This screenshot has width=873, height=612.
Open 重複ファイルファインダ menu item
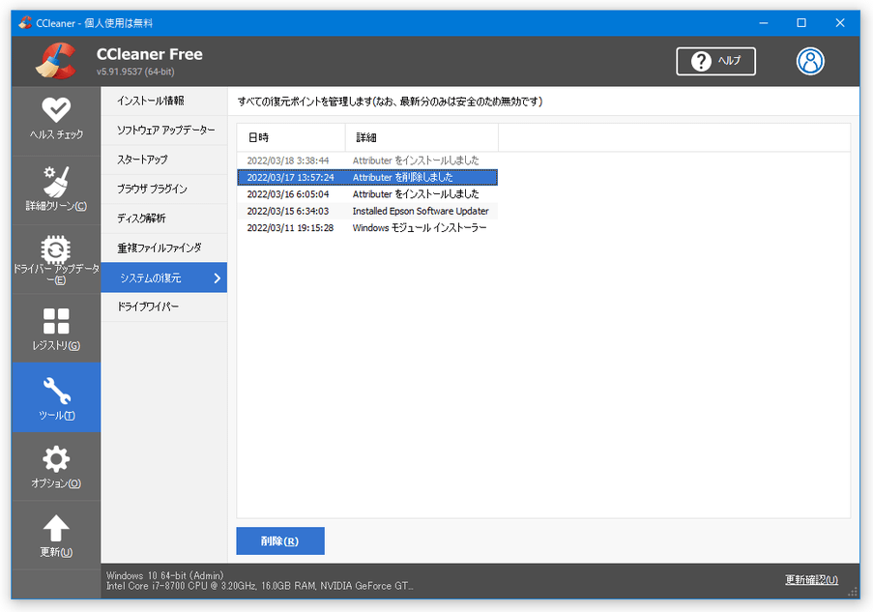(x=164, y=248)
